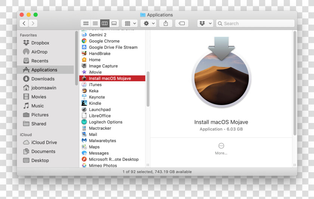
Task: Select Logitech Options app
Action: [x=113, y=122]
